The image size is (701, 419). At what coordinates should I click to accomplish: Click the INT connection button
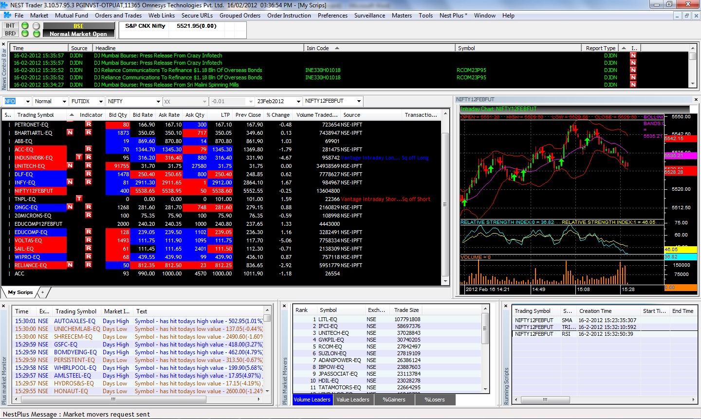tap(10, 26)
